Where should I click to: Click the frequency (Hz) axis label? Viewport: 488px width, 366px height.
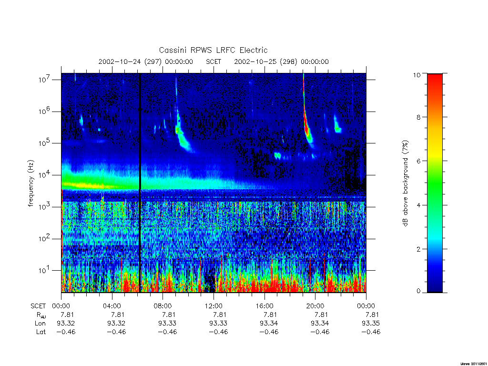pyautogui.click(x=30, y=183)
